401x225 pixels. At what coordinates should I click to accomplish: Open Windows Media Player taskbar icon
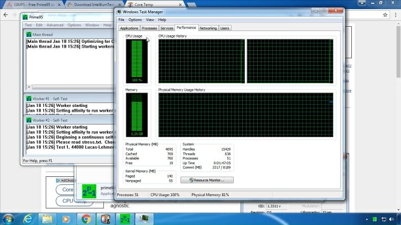tap(66, 219)
